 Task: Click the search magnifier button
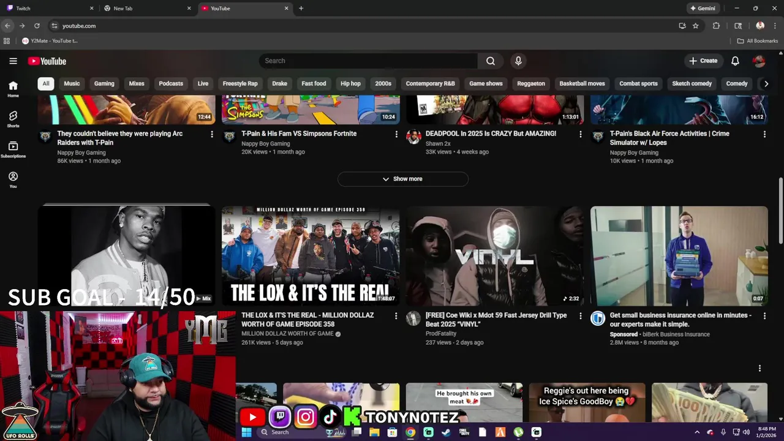pos(491,61)
